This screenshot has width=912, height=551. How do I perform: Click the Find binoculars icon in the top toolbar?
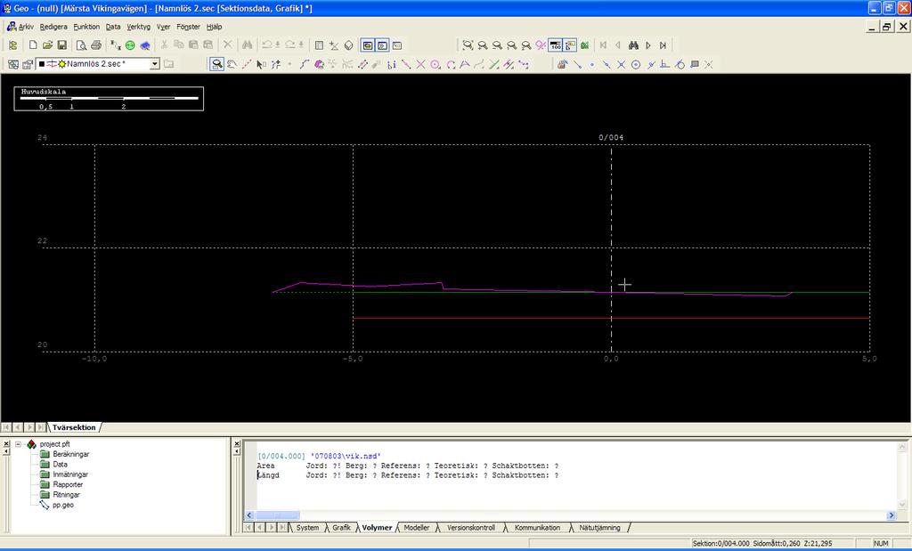coord(248,45)
